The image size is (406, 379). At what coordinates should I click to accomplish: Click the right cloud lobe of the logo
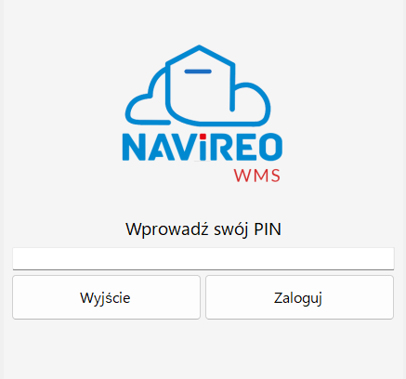tap(251, 102)
